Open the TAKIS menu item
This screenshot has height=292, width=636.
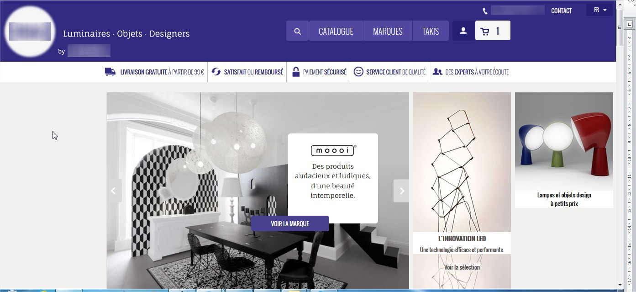pos(431,31)
